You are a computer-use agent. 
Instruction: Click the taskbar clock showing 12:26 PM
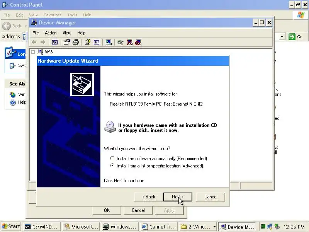pyautogui.click(x=294, y=227)
